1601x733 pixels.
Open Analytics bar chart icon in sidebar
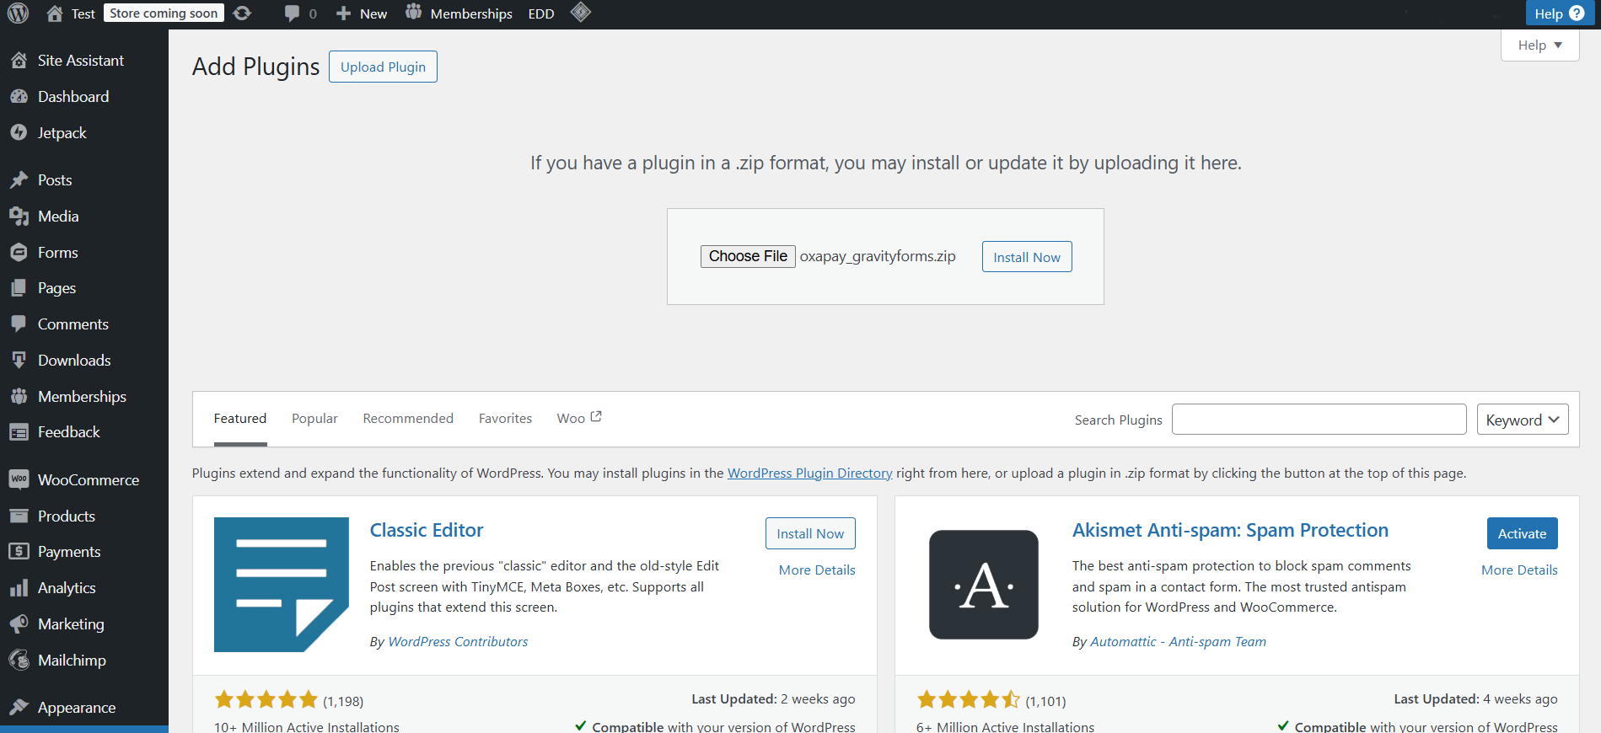coord(19,588)
